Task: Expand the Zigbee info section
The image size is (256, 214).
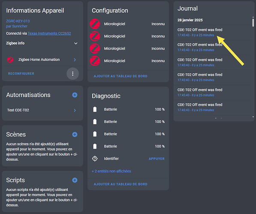Action: click(x=42, y=43)
